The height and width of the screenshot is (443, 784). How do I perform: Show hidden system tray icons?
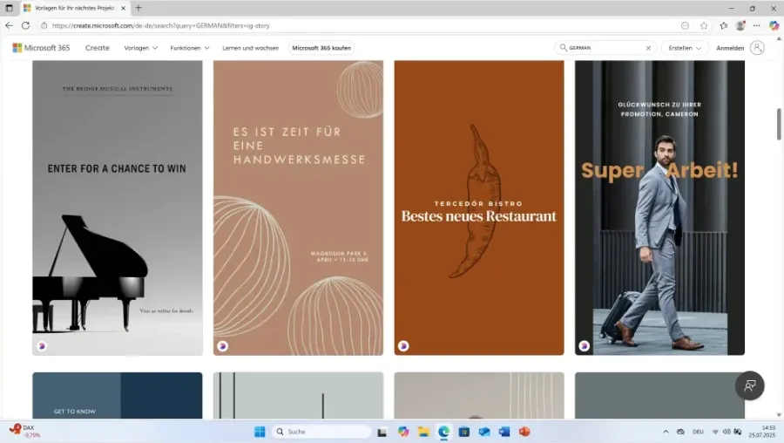(x=666, y=432)
